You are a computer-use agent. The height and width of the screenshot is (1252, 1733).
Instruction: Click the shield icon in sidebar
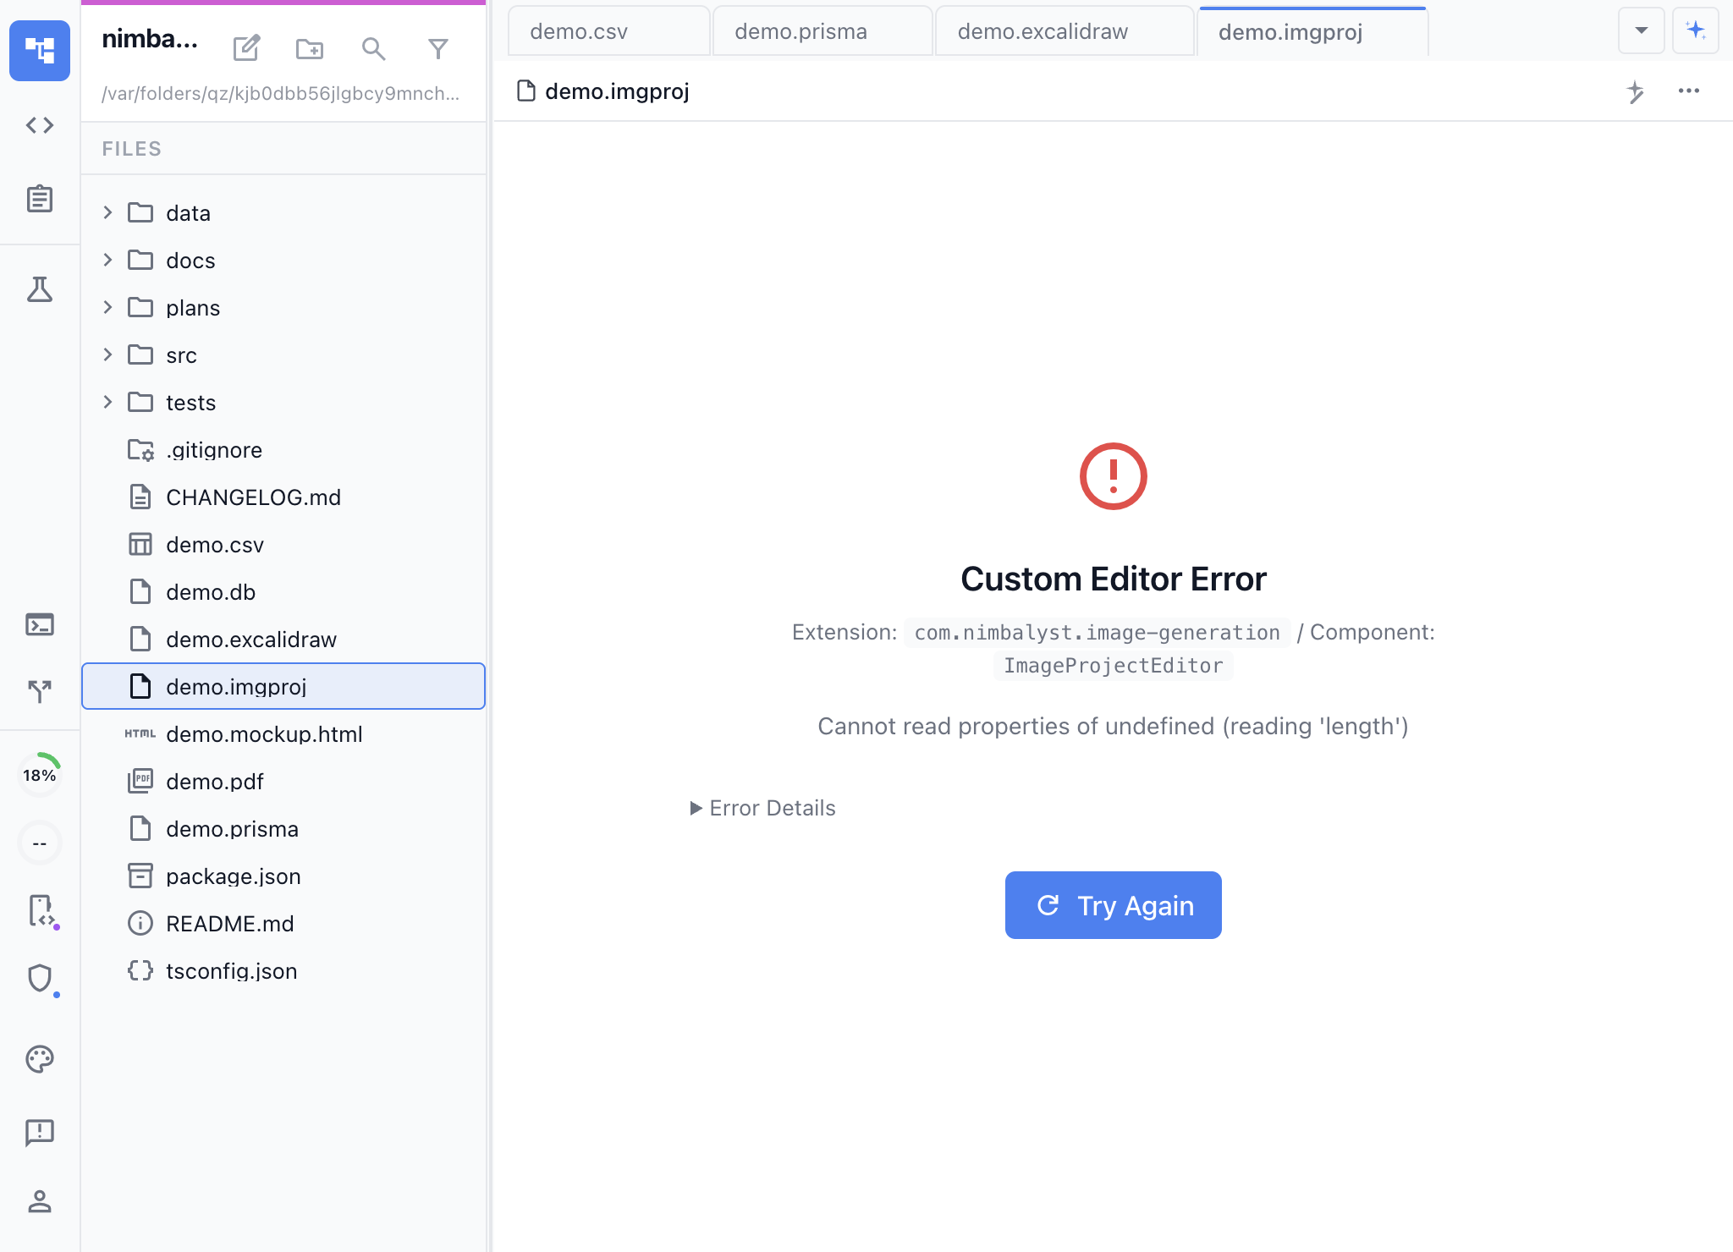(40, 978)
